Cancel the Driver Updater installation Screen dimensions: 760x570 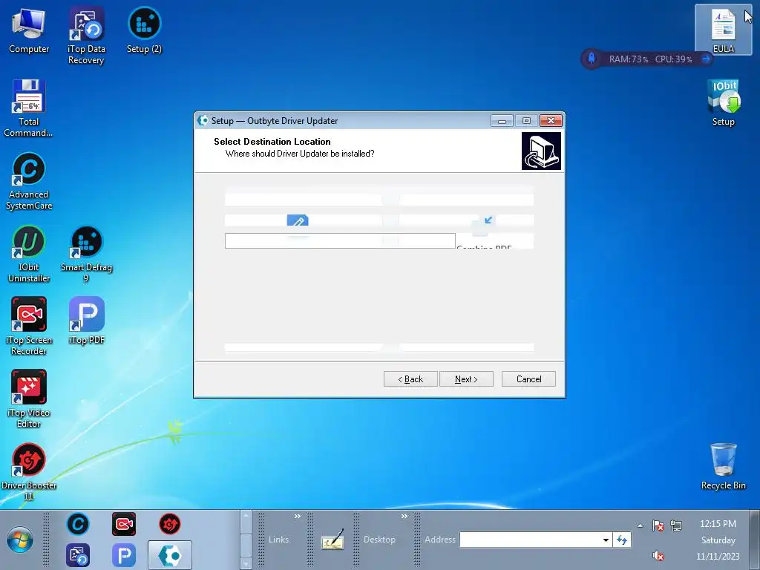point(528,379)
